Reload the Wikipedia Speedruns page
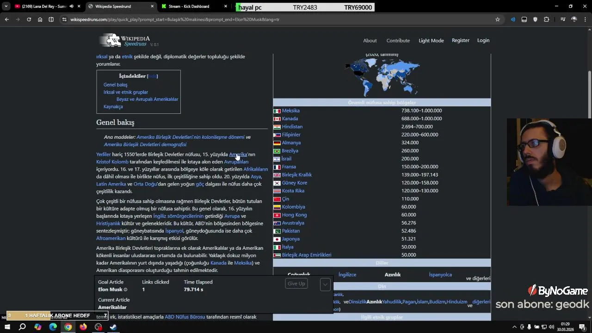Image resolution: width=592 pixels, height=333 pixels. pos(29,19)
